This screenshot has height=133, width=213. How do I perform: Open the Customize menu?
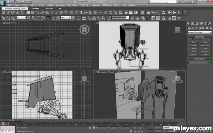point(95,5)
